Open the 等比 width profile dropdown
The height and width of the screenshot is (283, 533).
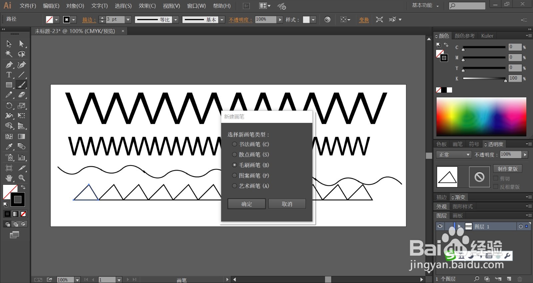(176, 20)
